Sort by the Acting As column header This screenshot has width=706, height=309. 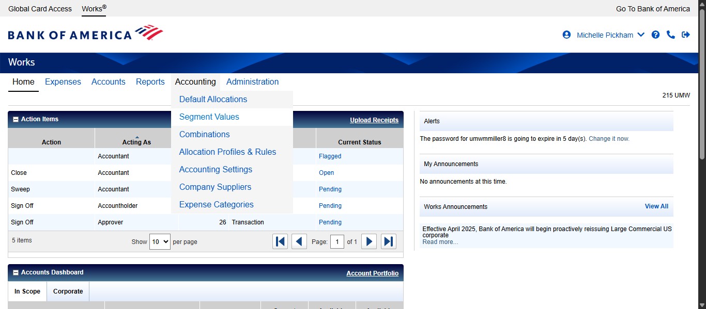(136, 142)
